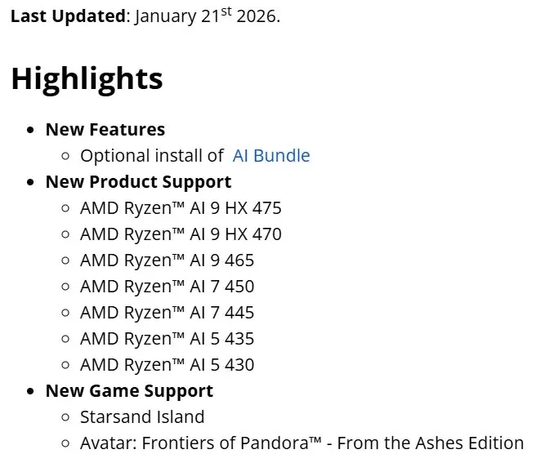Click the Highlights heading
The height and width of the screenshot is (454, 545).
tap(87, 79)
